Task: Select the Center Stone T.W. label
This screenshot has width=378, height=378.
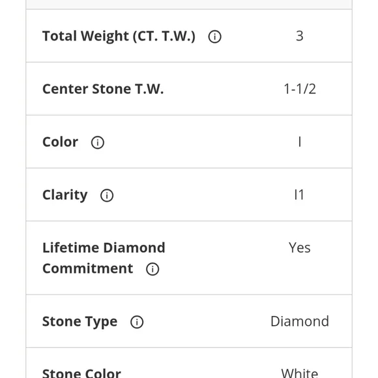Action: tap(103, 89)
